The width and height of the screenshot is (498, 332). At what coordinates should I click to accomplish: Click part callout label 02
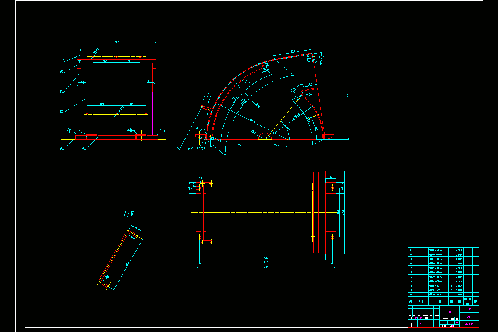61,72
